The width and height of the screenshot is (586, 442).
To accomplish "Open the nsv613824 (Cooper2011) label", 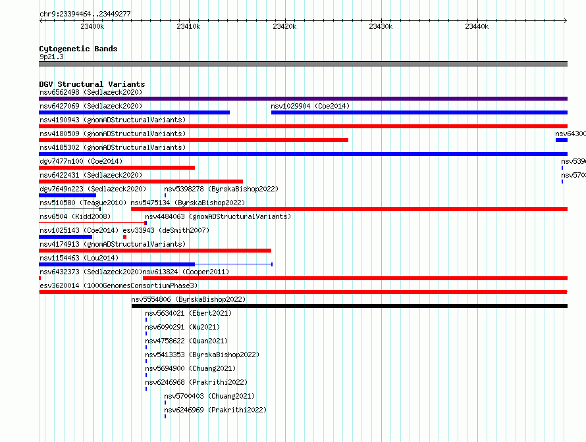I will 186,272.
